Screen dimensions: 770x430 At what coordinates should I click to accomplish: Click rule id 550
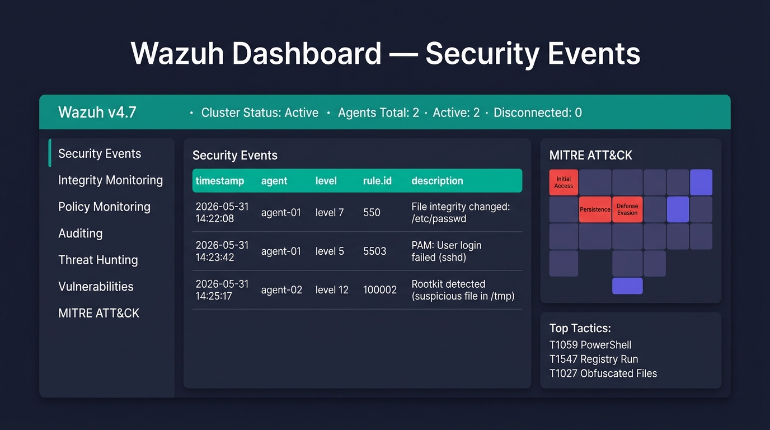point(372,213)
